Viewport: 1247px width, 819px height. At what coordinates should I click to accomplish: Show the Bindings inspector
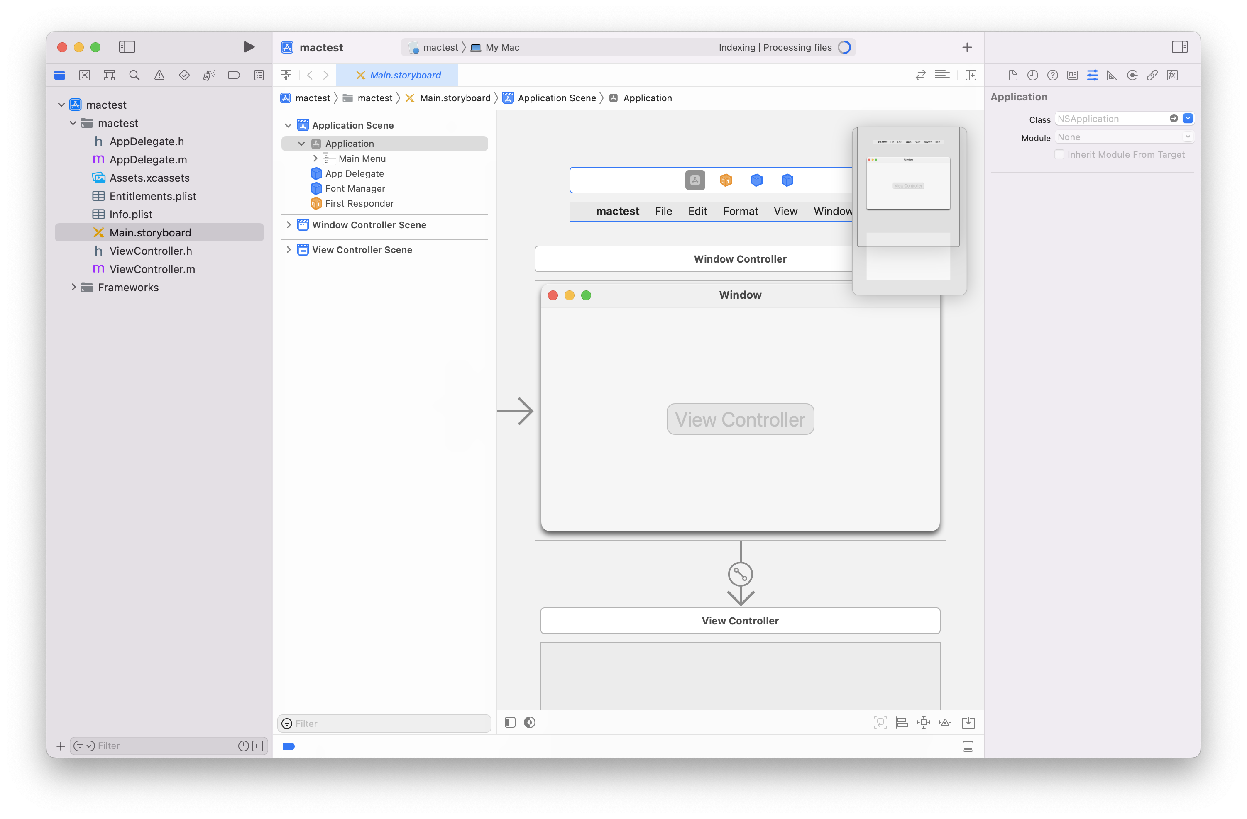click(x=1152, y=76)
